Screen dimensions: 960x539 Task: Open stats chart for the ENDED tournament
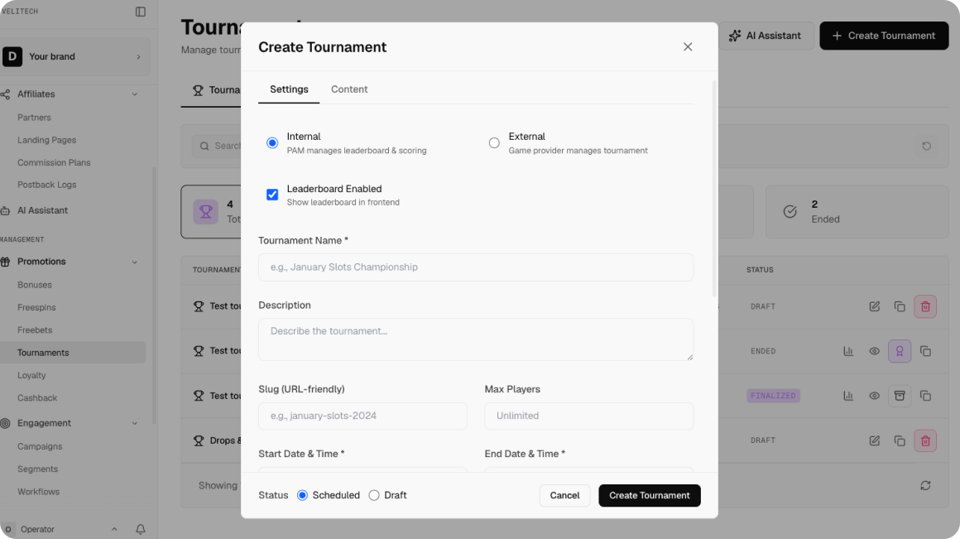(848, 351)
